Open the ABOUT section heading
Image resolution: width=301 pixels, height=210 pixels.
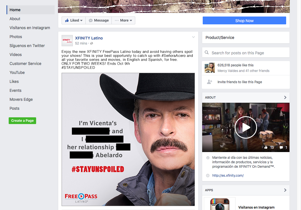[210, 97]
